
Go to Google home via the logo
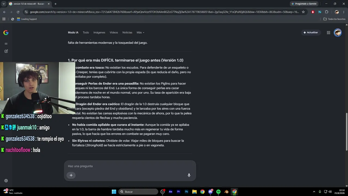6,33
